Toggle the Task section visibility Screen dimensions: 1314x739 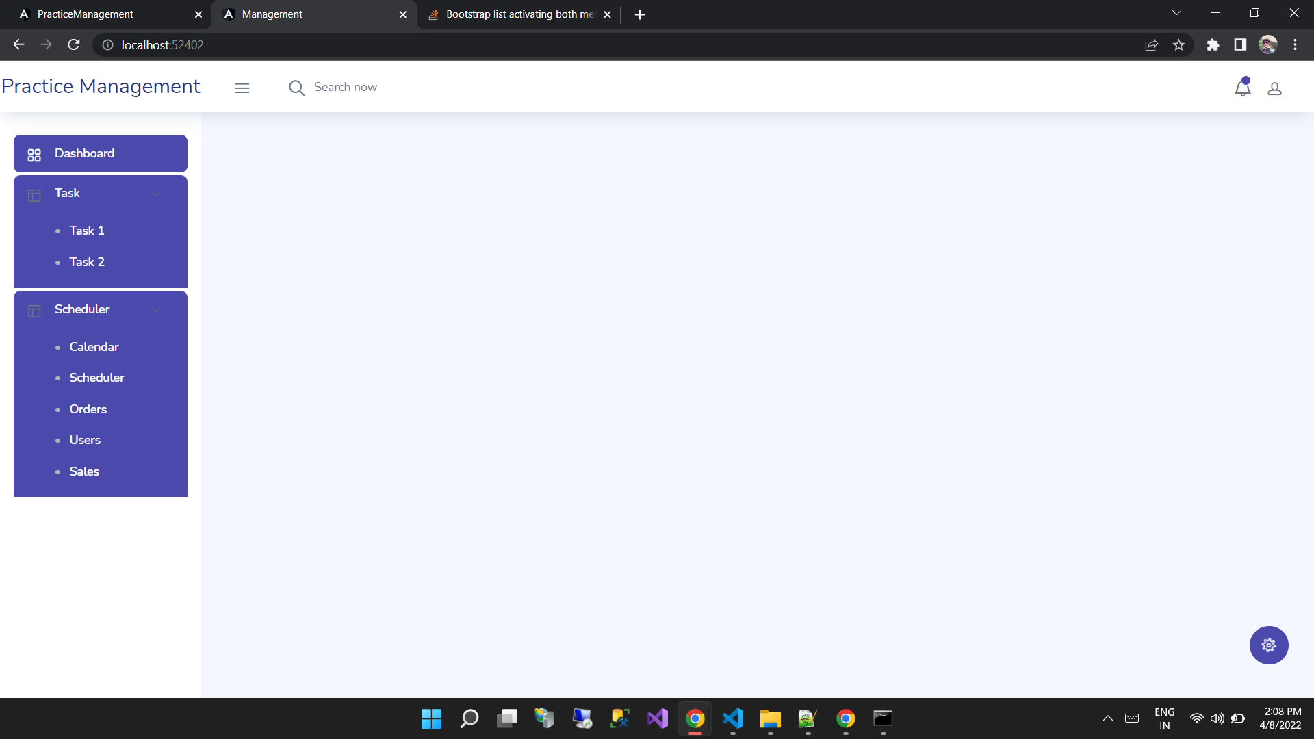(155, 193)
